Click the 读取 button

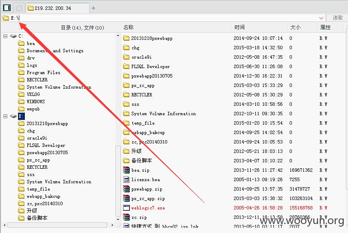click(x=337, y=18)
